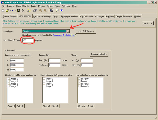The image size is (158, 120).
Task: Click the question mark help icon
Action: point(57,11)
